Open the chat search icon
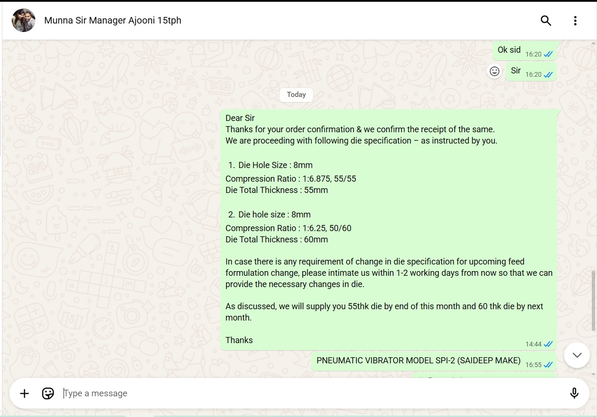The width and height of the screenshot is (597, 417). click(546, 21)
